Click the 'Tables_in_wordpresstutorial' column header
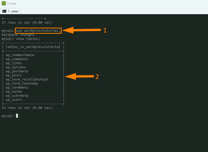This screenshot has width=208, height=152. tap(33, 47)
